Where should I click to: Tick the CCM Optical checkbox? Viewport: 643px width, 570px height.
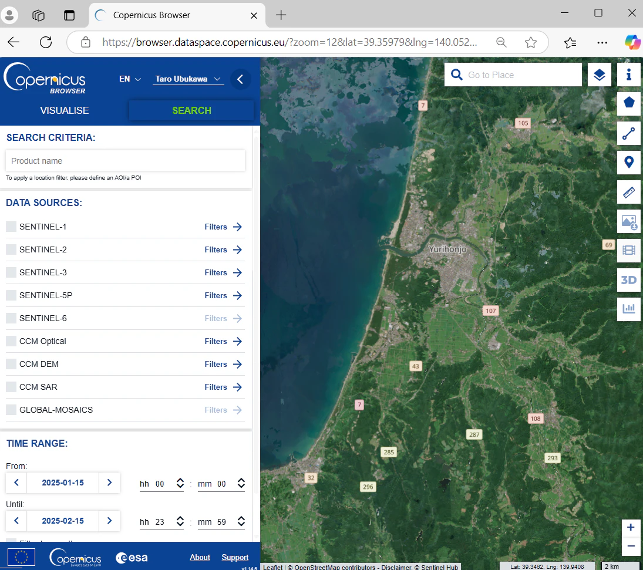pyautogui.click(x=11, y=341)
